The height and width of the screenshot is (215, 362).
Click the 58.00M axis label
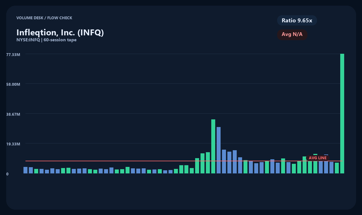tap(13, 84)
